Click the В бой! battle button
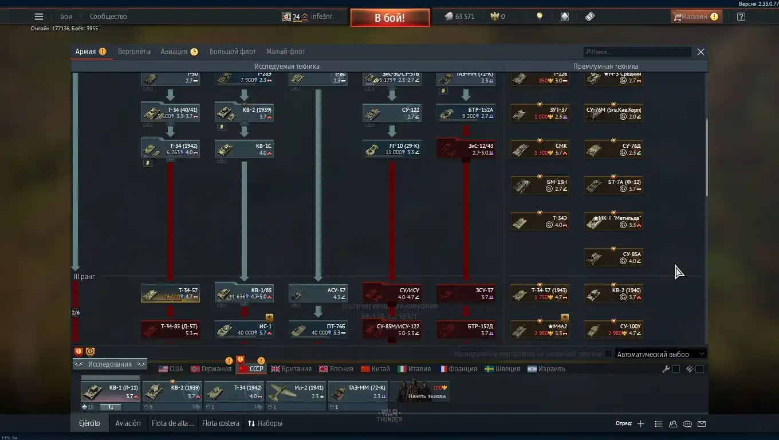This screenshot has height=440, width=779. click(x=390, y=18)
